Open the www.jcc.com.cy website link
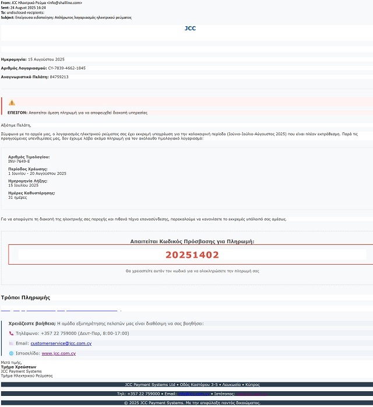 pyautogui.click(x=58, y=353)
